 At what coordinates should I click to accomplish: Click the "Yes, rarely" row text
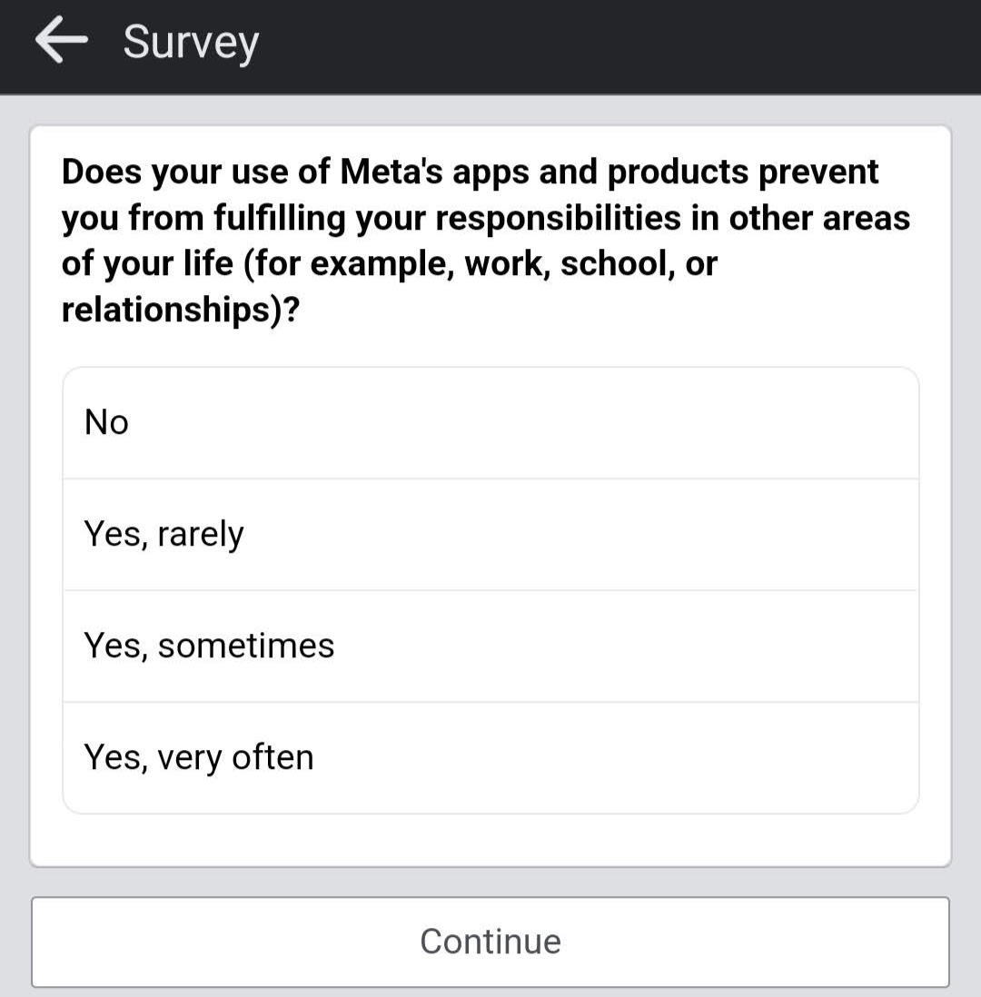[x=164, y=534]
